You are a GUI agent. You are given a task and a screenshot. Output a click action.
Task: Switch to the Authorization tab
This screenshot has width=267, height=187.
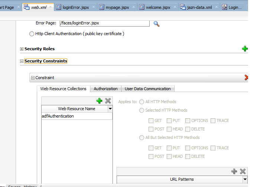pyautogui.click(x=105, y=89)
